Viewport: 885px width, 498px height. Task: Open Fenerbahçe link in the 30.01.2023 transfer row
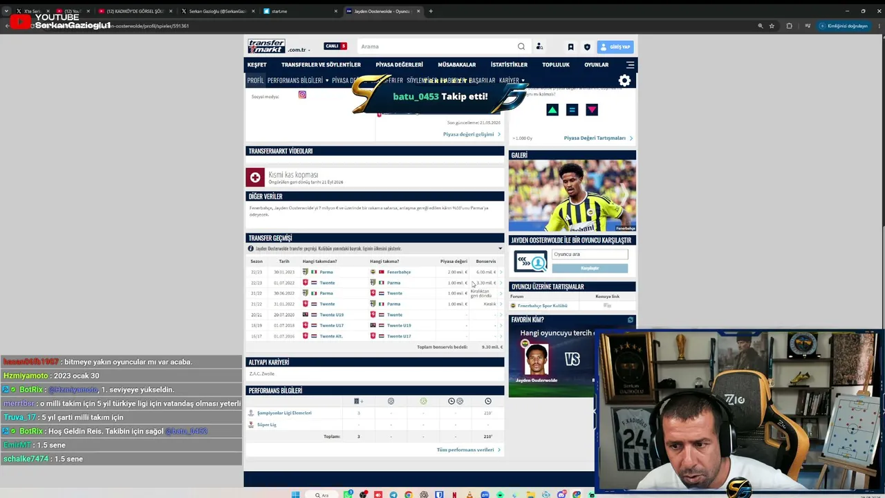click(x=399, y=272)
